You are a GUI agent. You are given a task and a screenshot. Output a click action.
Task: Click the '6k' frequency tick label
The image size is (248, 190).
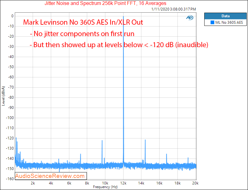pos(69,183)
